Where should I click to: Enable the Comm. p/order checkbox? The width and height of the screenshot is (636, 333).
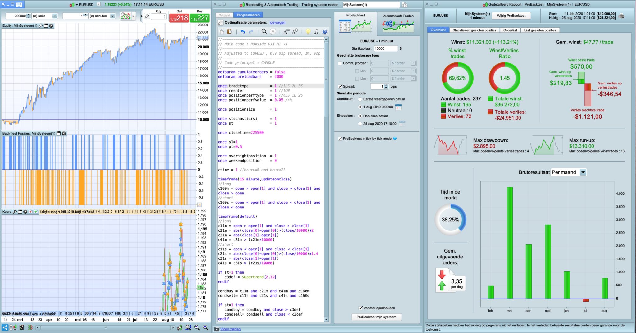pos(340,63)
